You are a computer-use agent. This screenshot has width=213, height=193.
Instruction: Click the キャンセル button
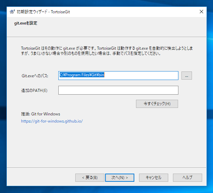coord(154,178)
